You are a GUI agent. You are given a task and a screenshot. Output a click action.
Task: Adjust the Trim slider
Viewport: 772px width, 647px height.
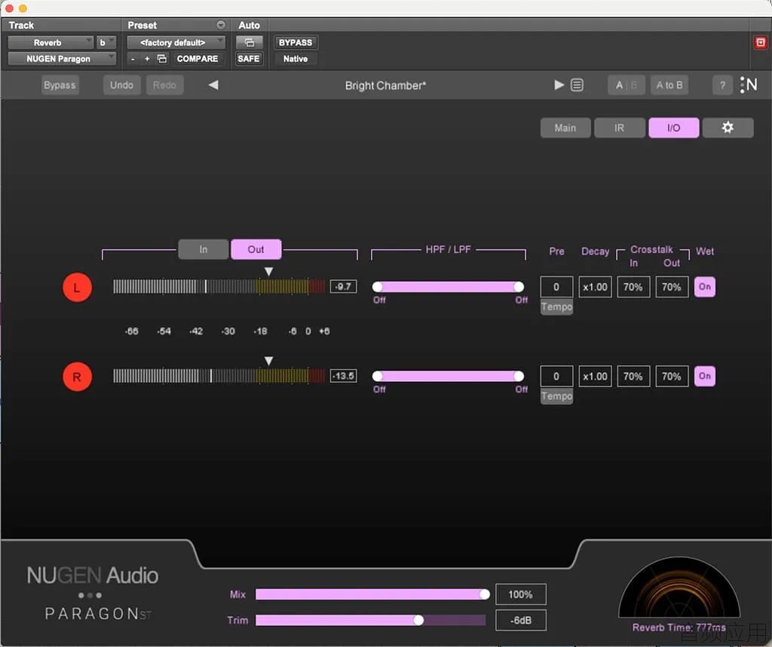[370, 620]
